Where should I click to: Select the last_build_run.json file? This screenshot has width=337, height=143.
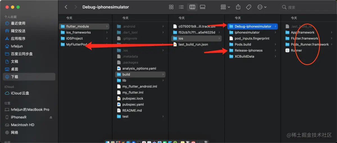pyautogui.click(x=191, y=44)
